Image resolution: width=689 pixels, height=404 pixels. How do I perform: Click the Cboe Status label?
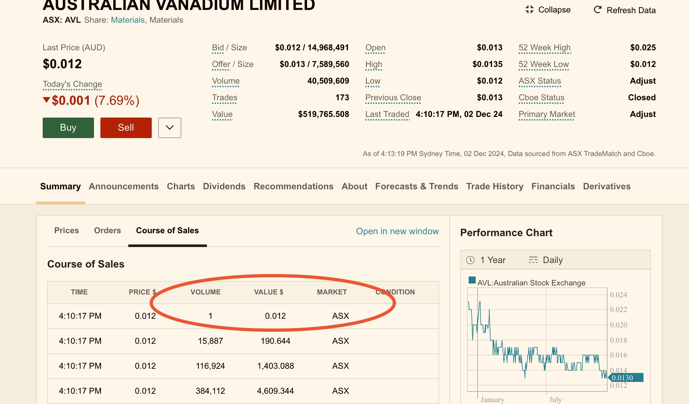click(541, 98)
